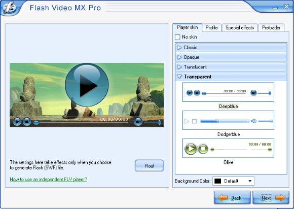Screen dimensions: 294x209
Task: Click the large play overlay on video preview
Action: (x=87, y=85)
